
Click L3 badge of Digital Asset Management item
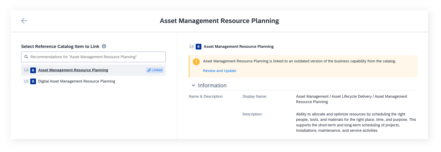[x=26, y=81]
